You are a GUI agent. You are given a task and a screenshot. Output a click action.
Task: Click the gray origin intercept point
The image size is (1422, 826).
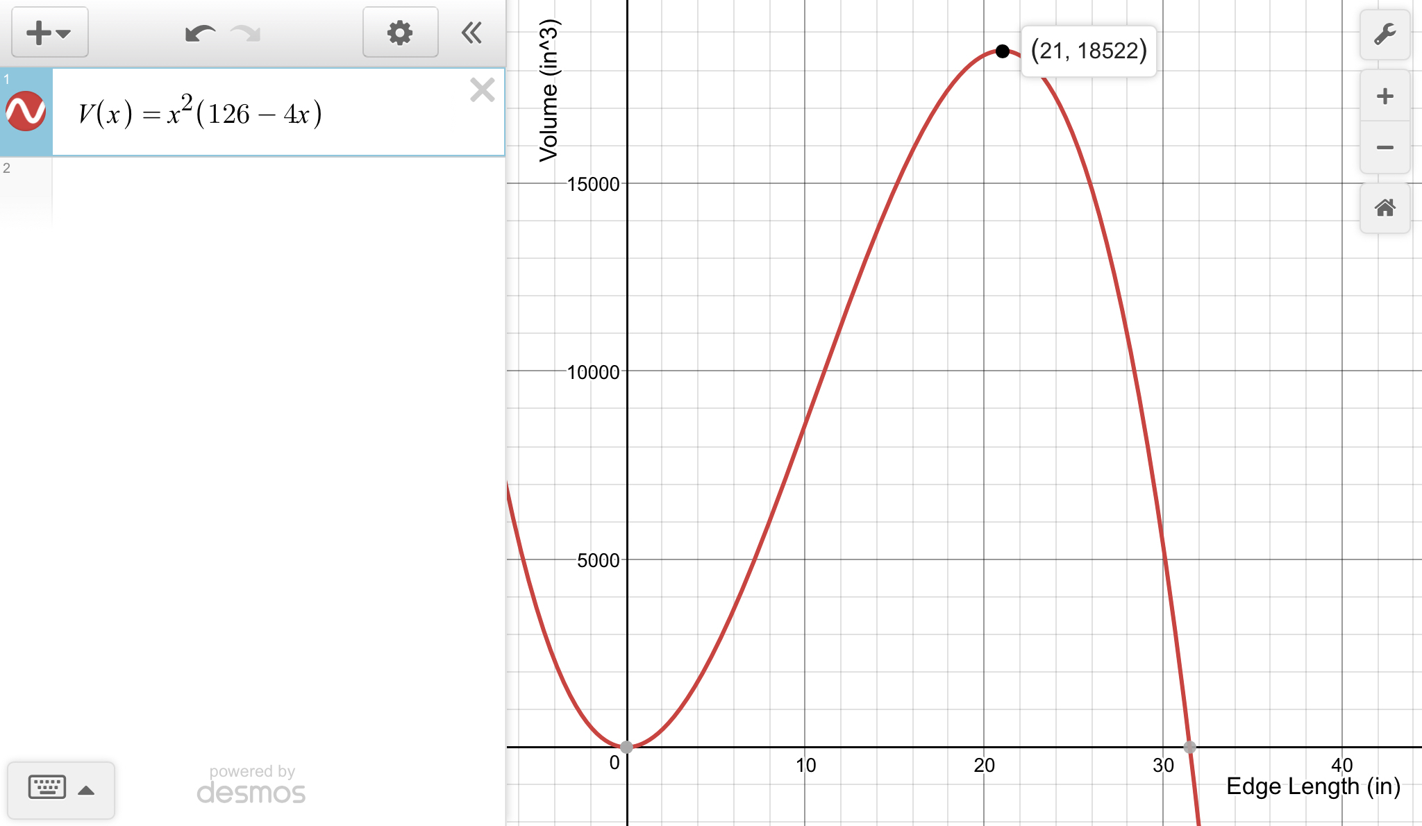point(626,747)
